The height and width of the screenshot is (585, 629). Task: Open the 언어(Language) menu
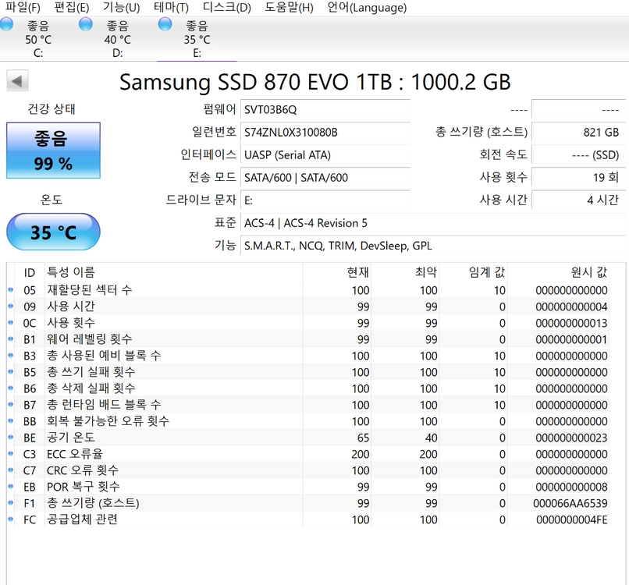click(367, 8)
